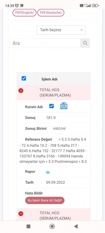Image resolution: width=105 pixels, height=233 pixels.
Task: Download the PDF(Deutsche) report
Action: coord(51,13)
